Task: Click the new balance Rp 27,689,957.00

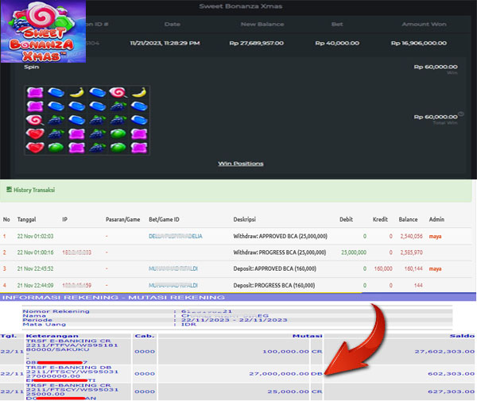Action: (x=257, y=43)
